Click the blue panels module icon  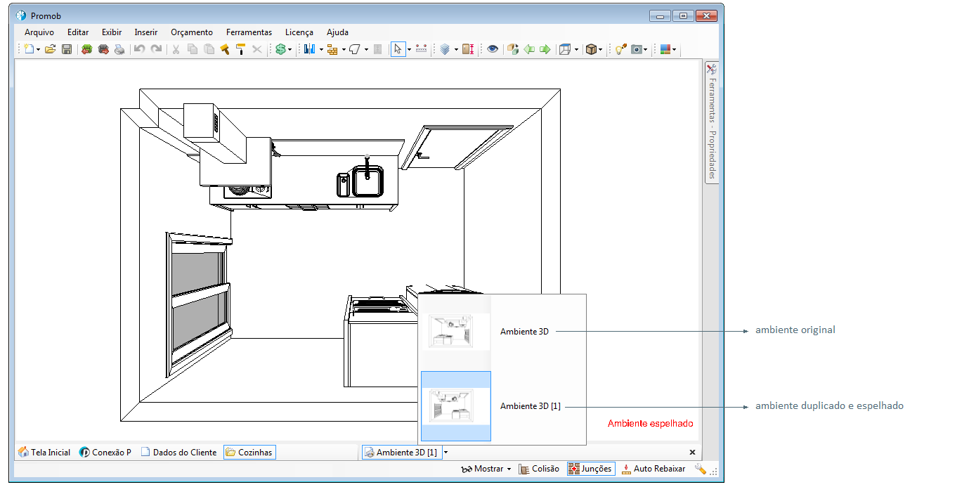(x=309, y=49)
